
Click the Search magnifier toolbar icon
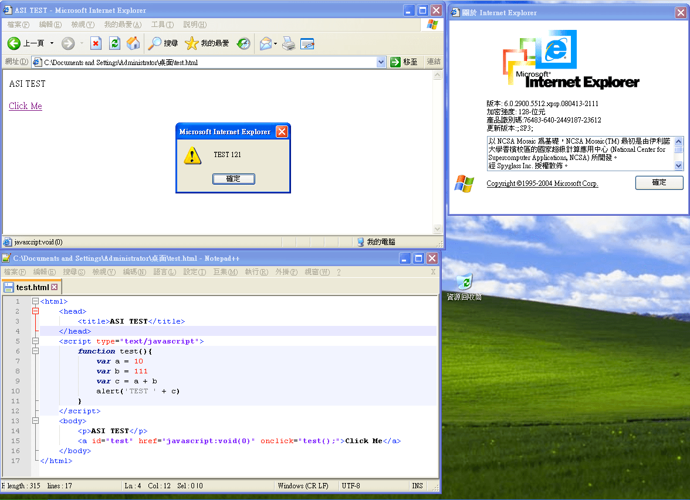coord(154,43)
